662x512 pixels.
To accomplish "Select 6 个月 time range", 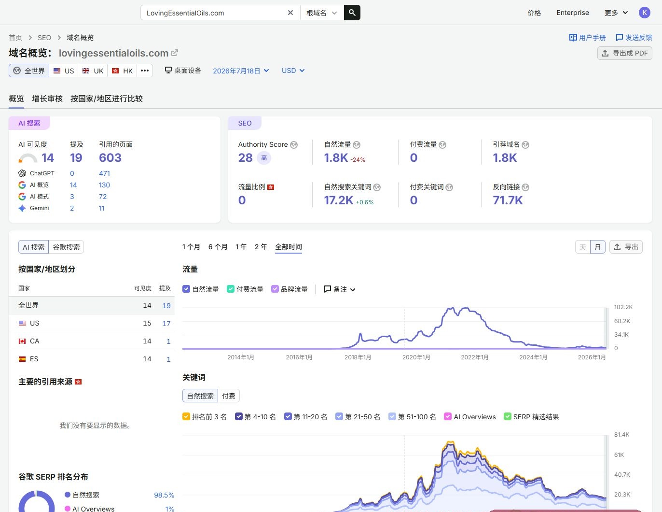I will [218, 247].
